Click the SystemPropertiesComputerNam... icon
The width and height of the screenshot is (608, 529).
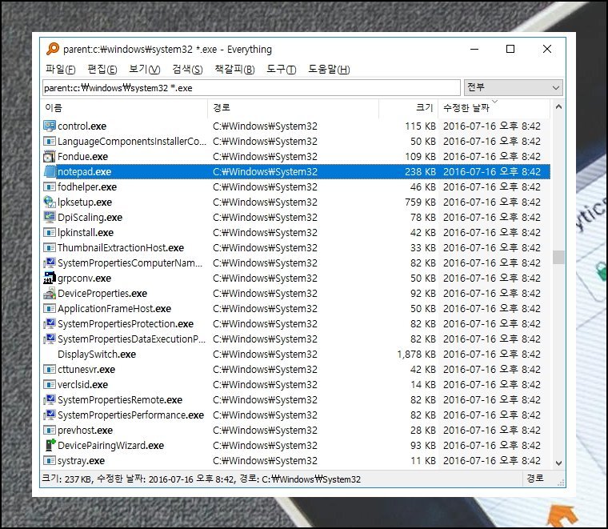50,263
